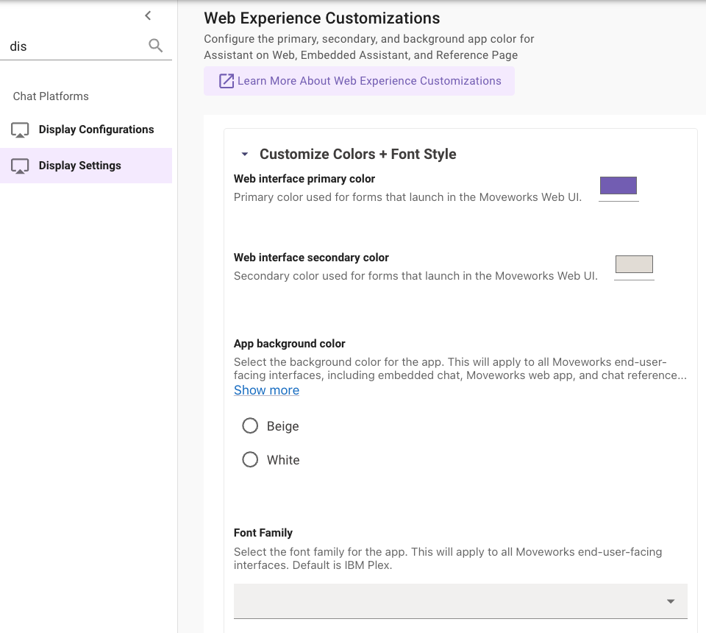Click the external-link icon in Learn More button
Screen dimensions: 706x633
227,81
